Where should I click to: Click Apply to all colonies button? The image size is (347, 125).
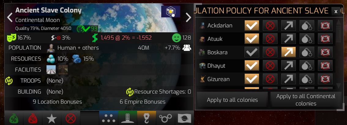click(232, 100)
